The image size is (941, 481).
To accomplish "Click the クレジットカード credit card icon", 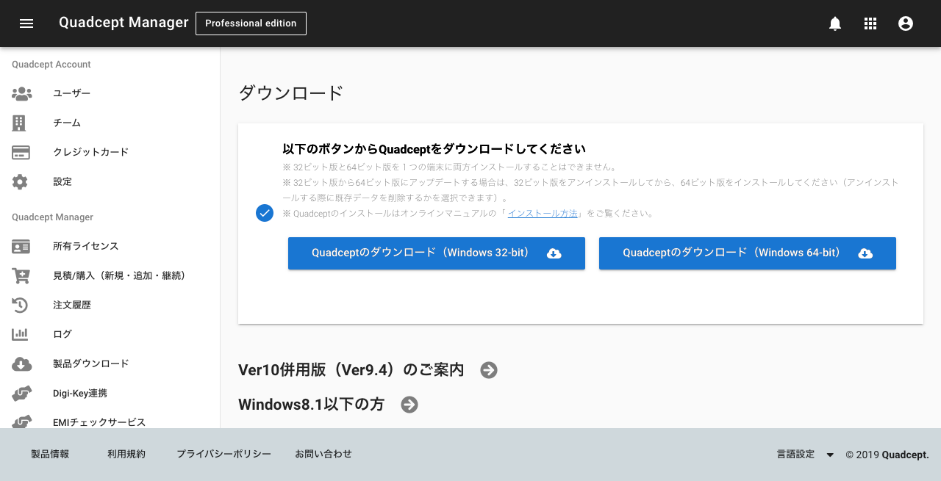I will pyautogui.click(x=21, y=152).
